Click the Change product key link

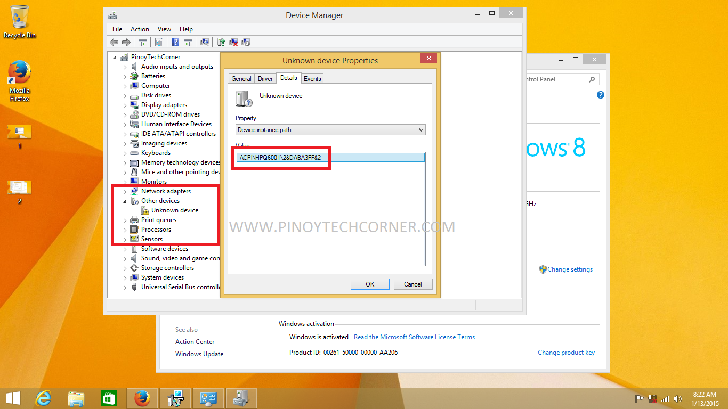tap(566, 353)
